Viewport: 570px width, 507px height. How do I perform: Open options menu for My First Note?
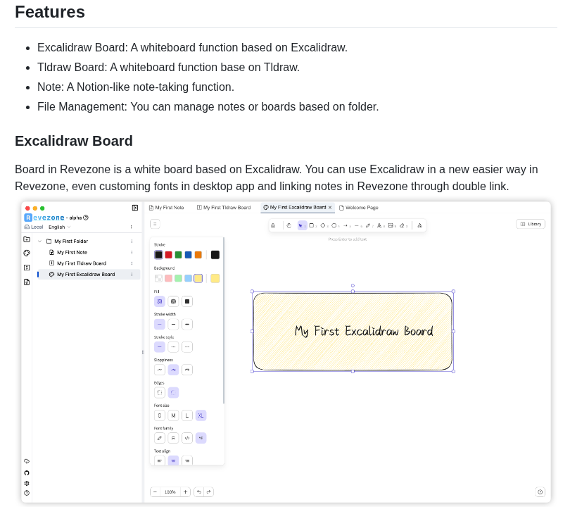click(x=132, y=252)
